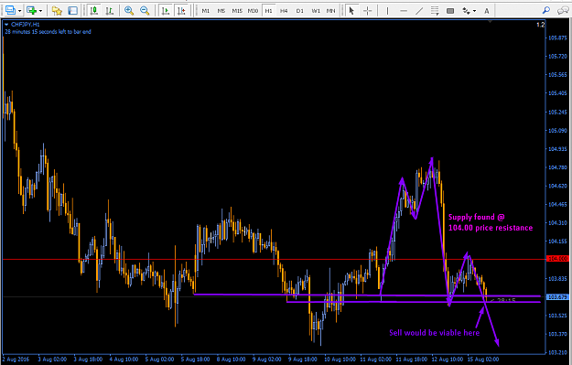Click the chart shift triangle marker at the top of the chart

(490, 22)
